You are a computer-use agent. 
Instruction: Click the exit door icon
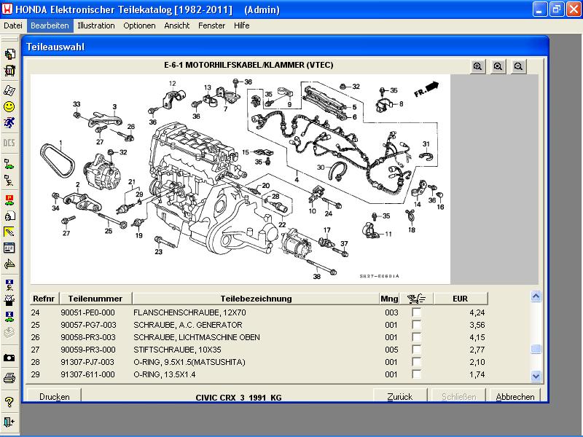[x=9, y=422]
